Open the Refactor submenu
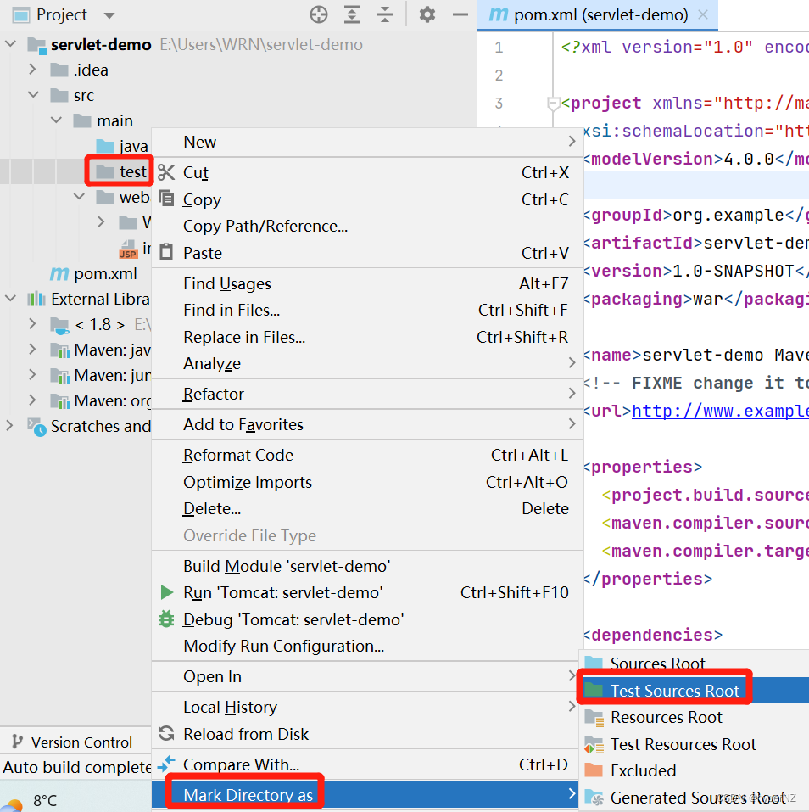This screenshot has height=812, width=809. 367,394
